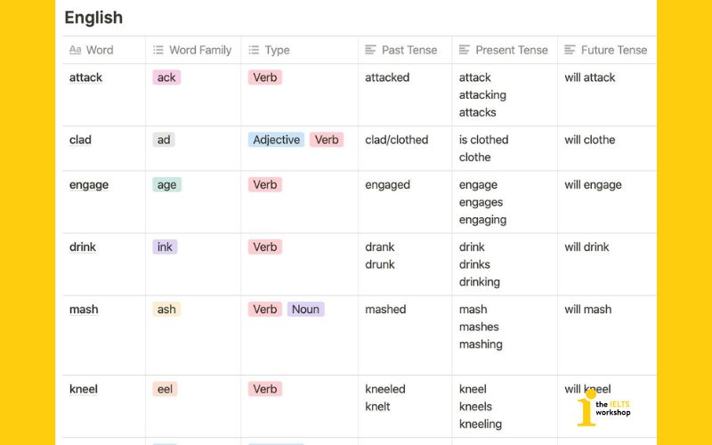Click the blue Adjective tag for clad
This screenshot has width=712, height=445.
tap(276, 140)
